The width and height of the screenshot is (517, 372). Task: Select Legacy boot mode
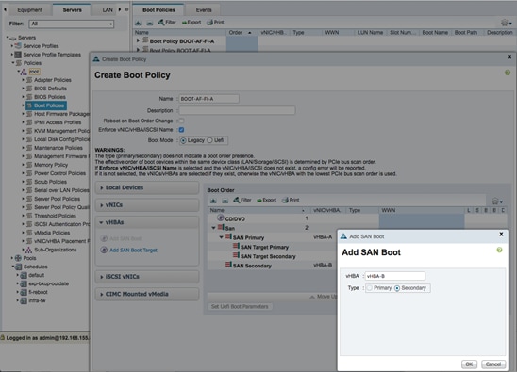183,140
